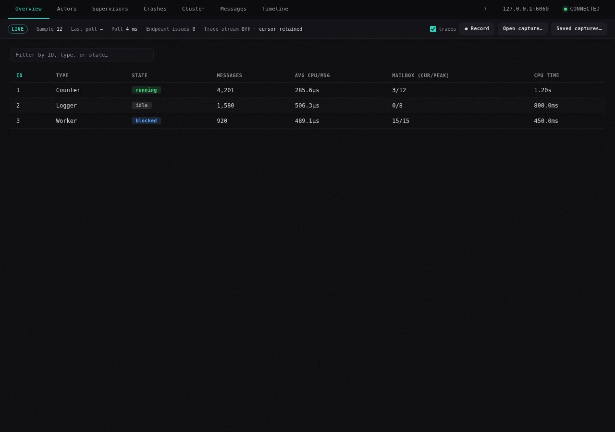Click the blocked state badge
Image resolution: width=615 pixels, height=432 pixels.
coord(146,121)
